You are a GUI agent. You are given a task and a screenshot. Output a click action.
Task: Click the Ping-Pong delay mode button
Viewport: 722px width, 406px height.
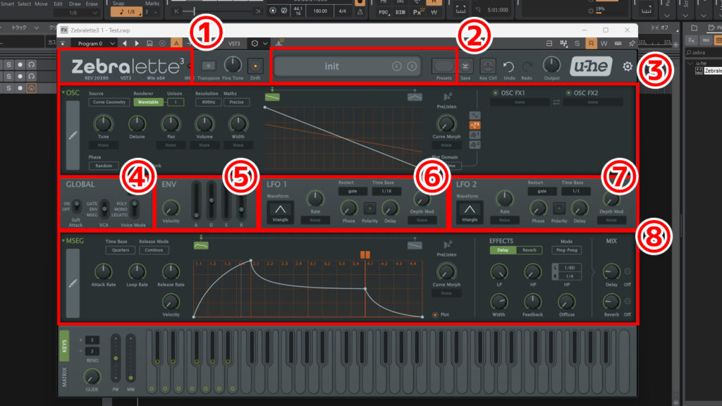(566, 250)
